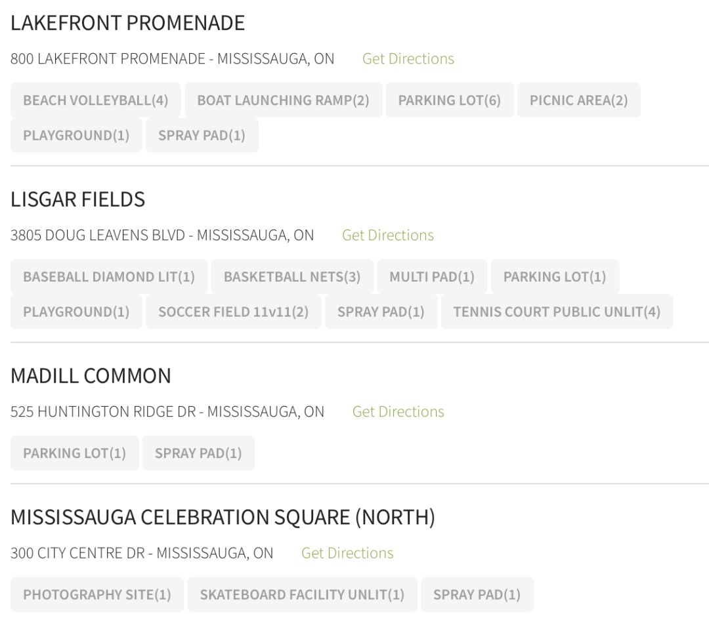Open Get Directions for Lisgar Fields
709x622 pixels.
pos(387,235)
